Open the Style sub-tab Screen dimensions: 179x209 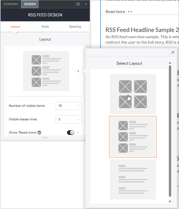45,27
